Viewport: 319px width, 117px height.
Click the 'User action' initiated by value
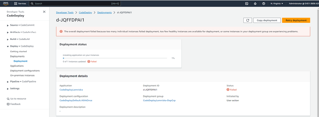tap(233, 100)
